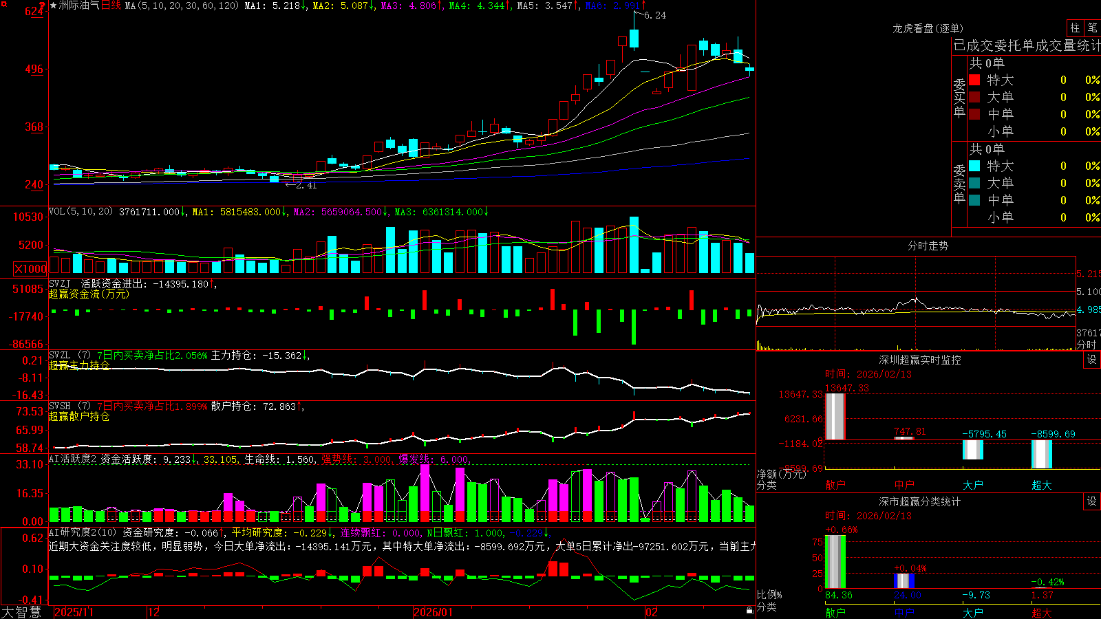Open 设 settings for 深市超赢分类统计
The image size is (1101, 619).
1092,501
